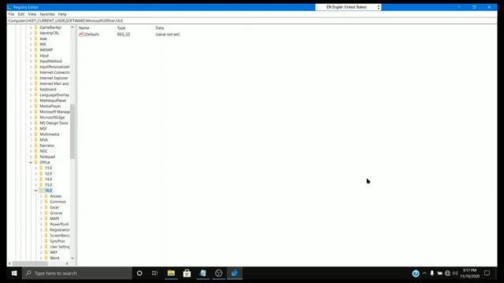Open Microsoft Store from the taskbar
This screenshot has width=504, height=283.
tap(187, 274)
